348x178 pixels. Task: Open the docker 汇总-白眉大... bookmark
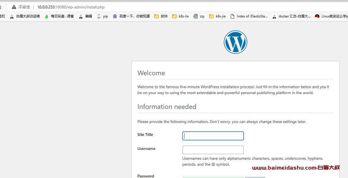[x=291, y=16]
